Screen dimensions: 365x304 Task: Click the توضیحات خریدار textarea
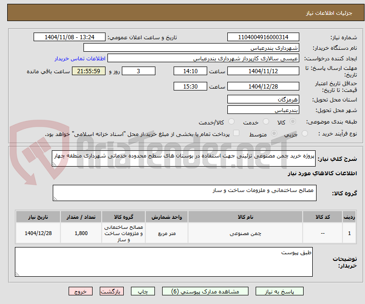(x=164, y=262)
